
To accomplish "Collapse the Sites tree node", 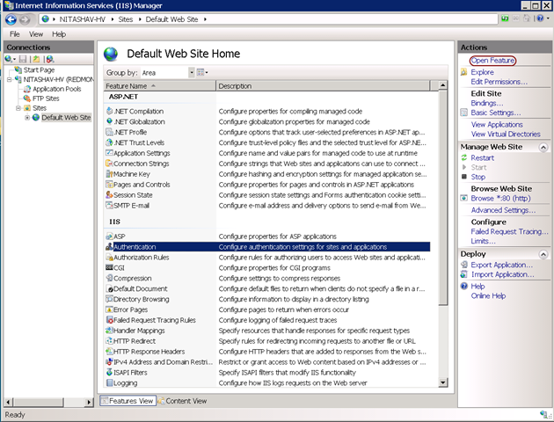I will pyautogui.click(x=18, y=108).
